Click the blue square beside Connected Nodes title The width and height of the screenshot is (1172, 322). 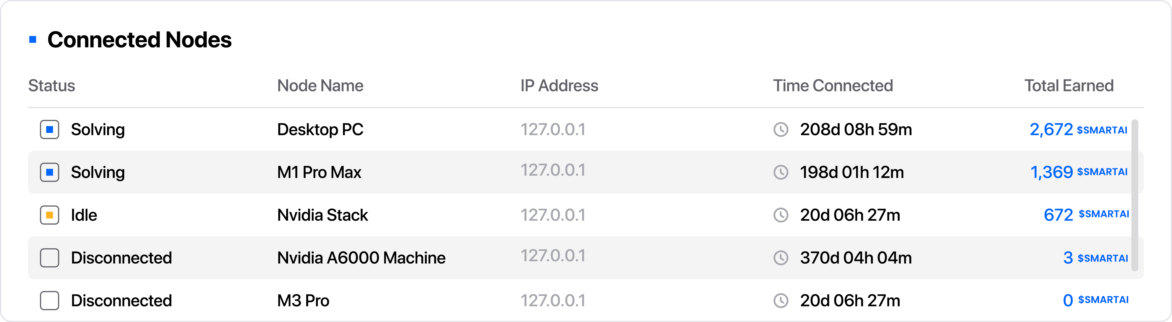33,39
